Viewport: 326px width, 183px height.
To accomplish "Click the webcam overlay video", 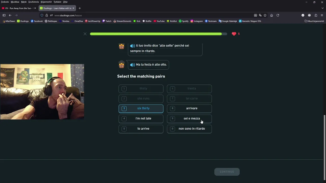I will tap(42, 92).
